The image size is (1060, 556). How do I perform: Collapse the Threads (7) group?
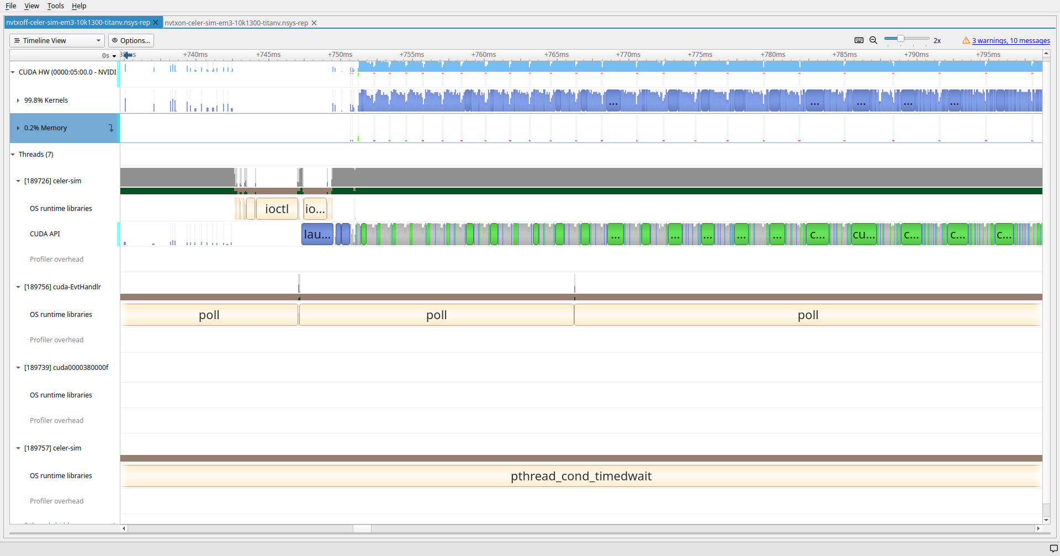13,155
